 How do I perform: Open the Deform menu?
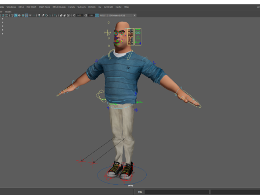pos(92,7)
